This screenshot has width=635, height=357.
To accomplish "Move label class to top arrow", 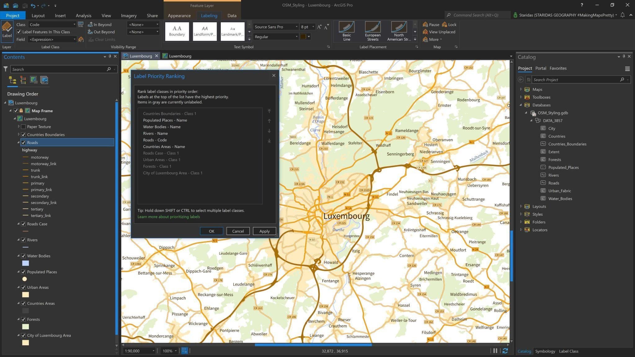I will tap(269, 111).
